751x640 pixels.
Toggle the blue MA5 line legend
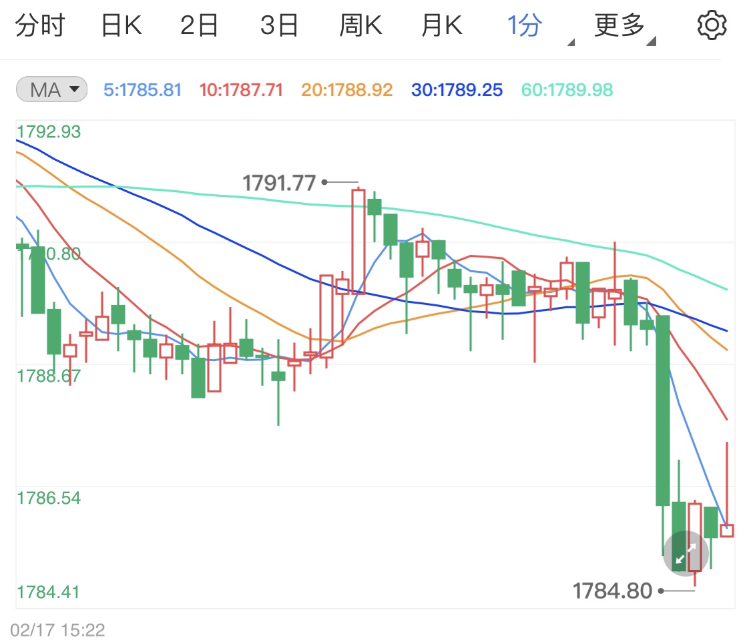(x=142, y=89)
